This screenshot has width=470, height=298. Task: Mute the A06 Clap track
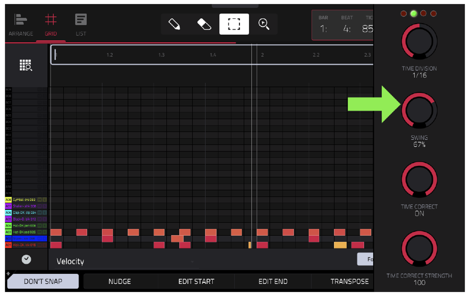pyautogui.click(x=40, y=213)
